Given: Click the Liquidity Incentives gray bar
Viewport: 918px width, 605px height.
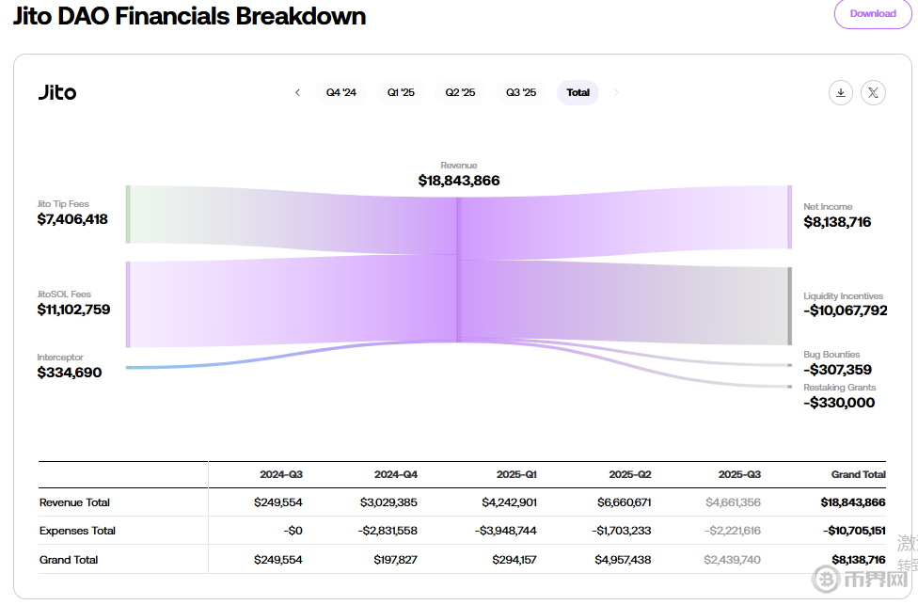Looking at the screenshot, I should point(790,306).
